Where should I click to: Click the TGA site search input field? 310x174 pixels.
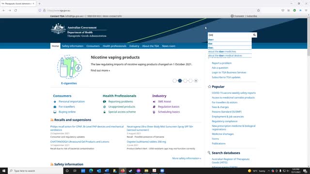click(x=230, y=35)
